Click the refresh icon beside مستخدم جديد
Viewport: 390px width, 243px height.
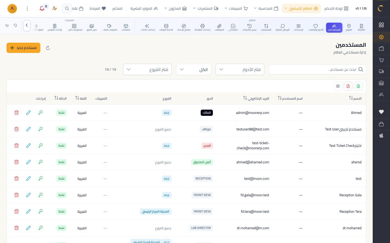point(48,48)
